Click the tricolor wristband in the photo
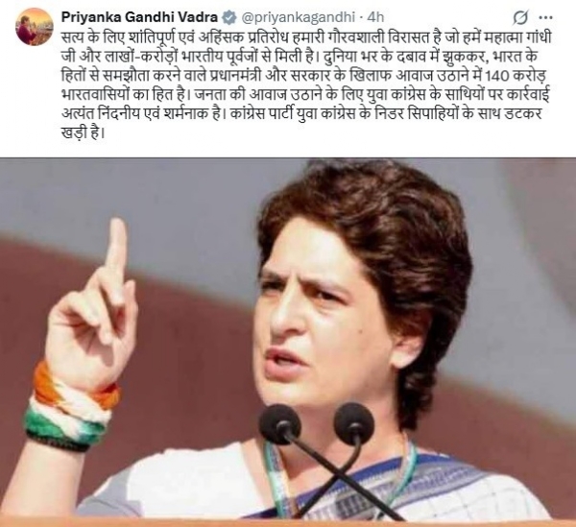The image size is (576, 527). 68,406
